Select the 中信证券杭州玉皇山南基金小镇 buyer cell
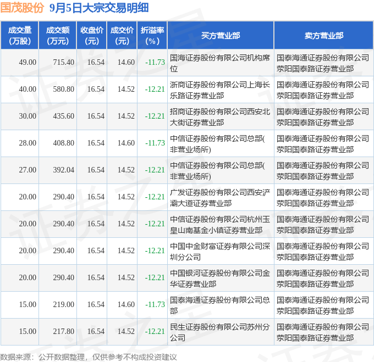 pos(220,224)
